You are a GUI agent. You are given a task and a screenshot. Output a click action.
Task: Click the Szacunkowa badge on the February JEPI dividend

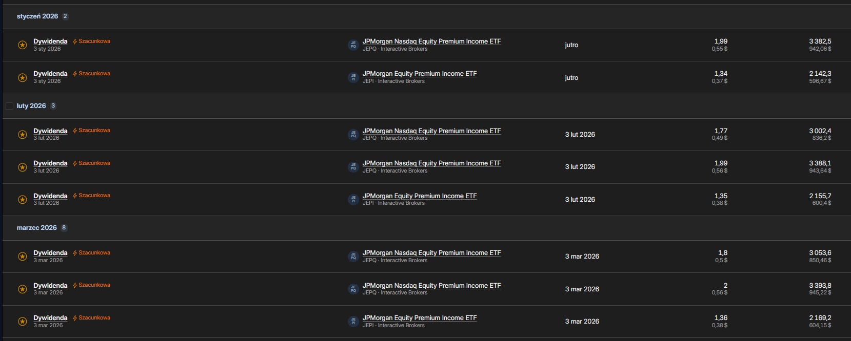94,196
